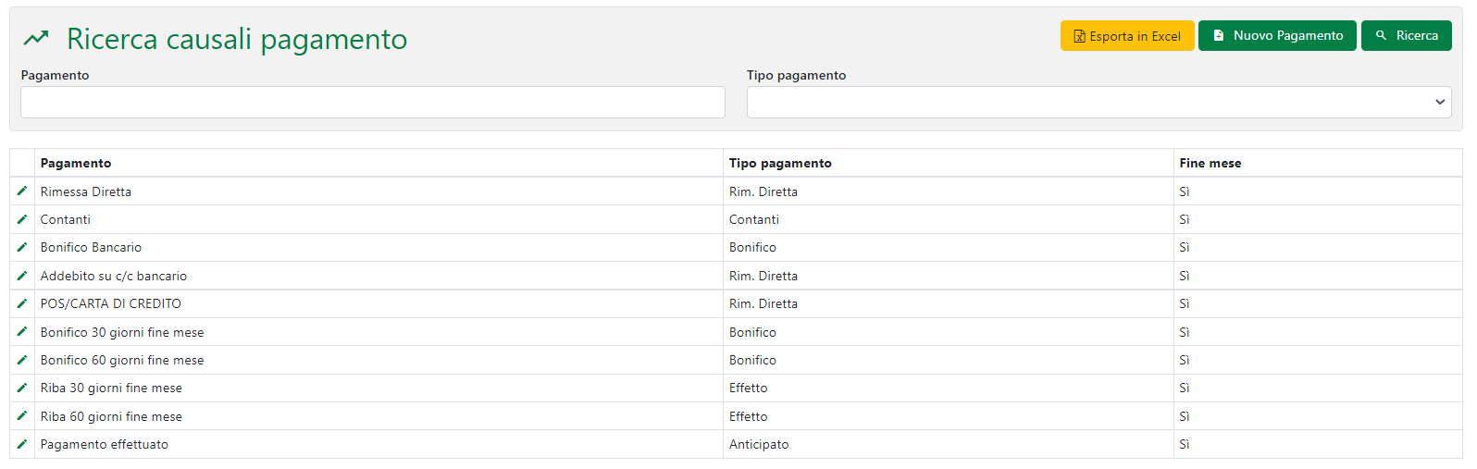Focus the Pagamento search text field

[372, 103]
